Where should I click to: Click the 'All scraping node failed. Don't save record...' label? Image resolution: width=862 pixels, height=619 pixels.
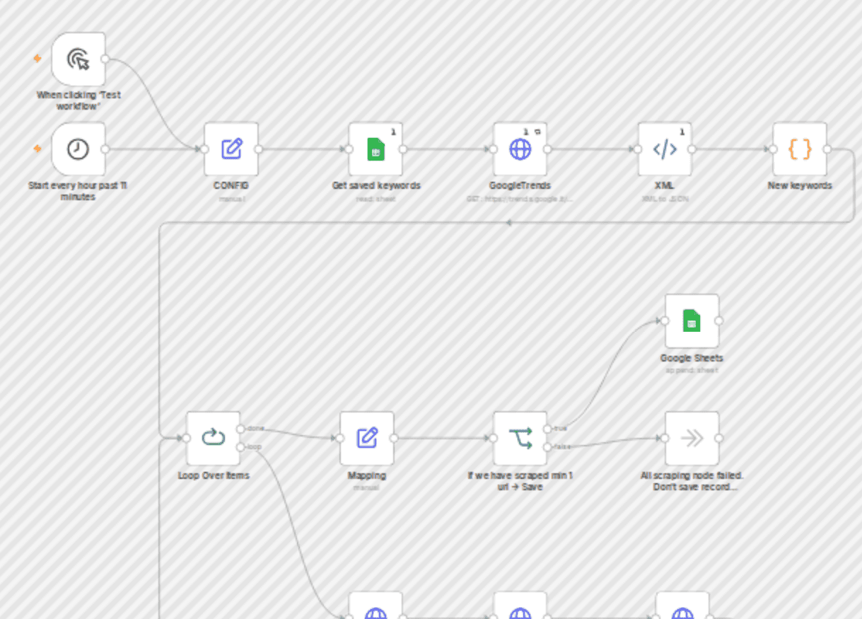pos(692,480)
